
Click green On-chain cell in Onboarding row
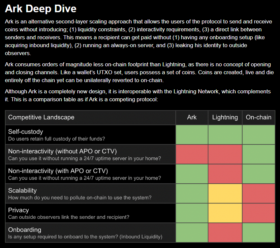pyautogui.click(x=258, y=232)
